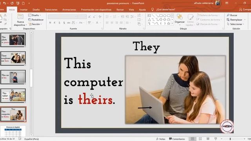Expand the Sección dropdown
Screen dimensions: 251x141
[x=35, y=24]
